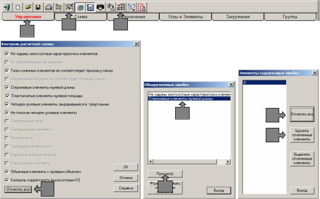Click the greyed 'Совпадающие жесткости' checkbox
Screen dimensions: 320x199
coord(7,146)
